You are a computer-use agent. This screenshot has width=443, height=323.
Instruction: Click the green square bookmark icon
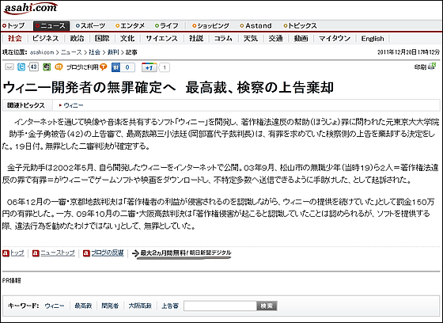(47, 67)
